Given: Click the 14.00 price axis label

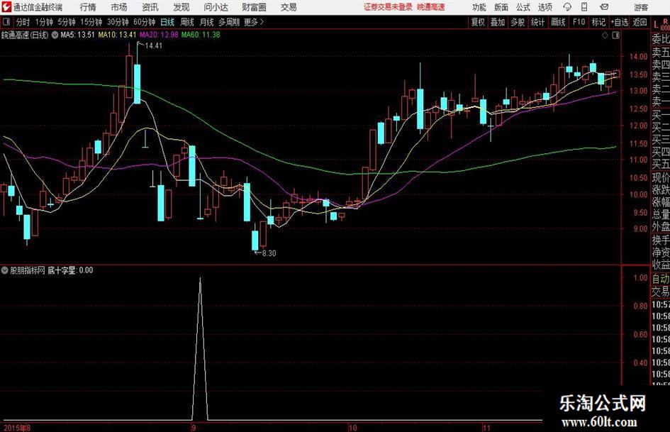Looking at the screenshot, I should pos(638,57).
